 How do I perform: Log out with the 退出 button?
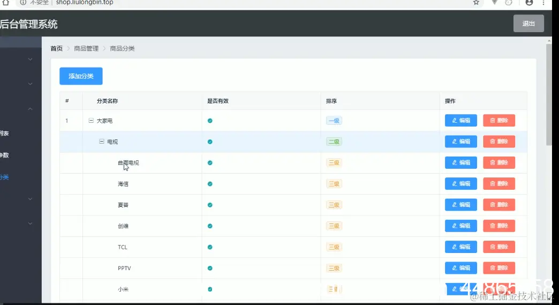point(528,24)
